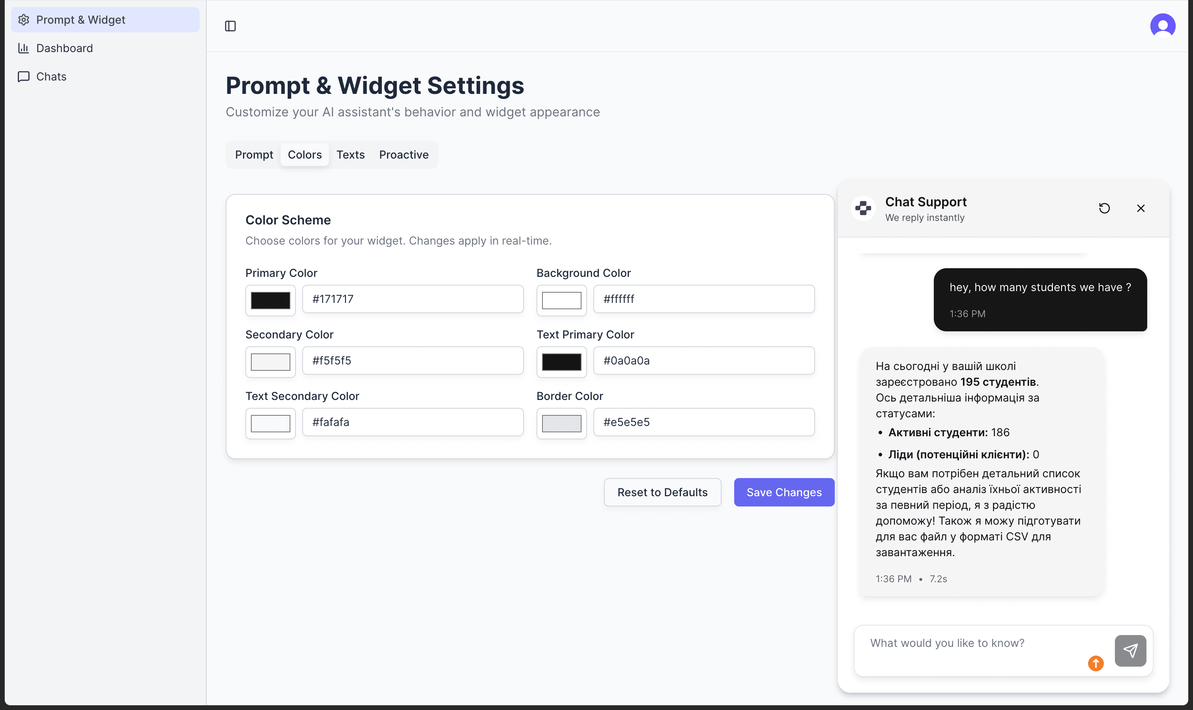Restart the Chat Support conversation
1193x710 pixels.
1105,208
